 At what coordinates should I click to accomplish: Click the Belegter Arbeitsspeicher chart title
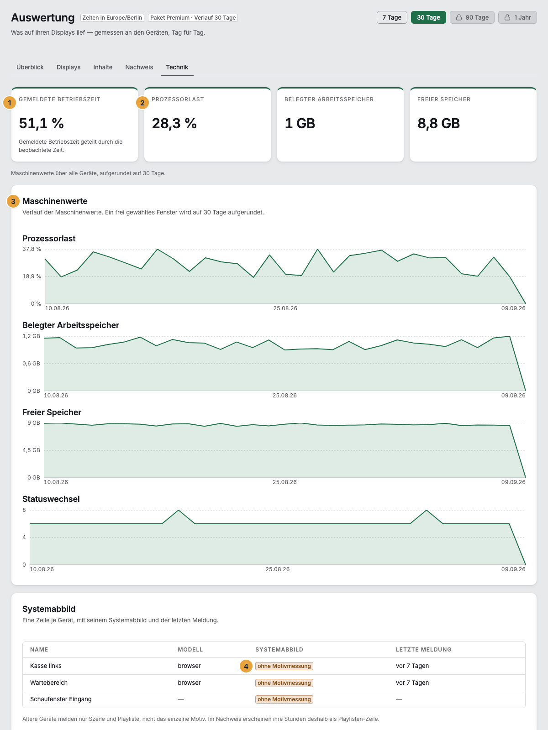point(71,325)
